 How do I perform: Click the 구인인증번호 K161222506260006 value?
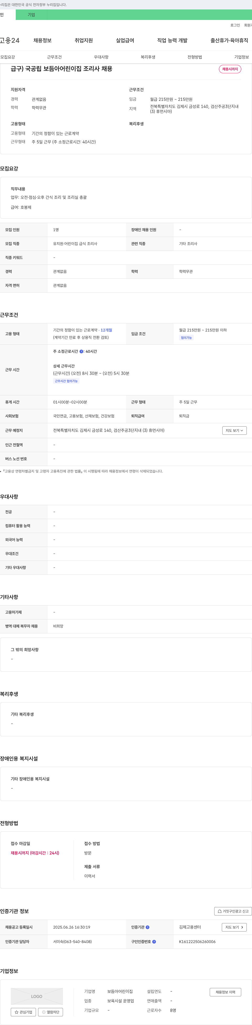(x=197, y=942)
